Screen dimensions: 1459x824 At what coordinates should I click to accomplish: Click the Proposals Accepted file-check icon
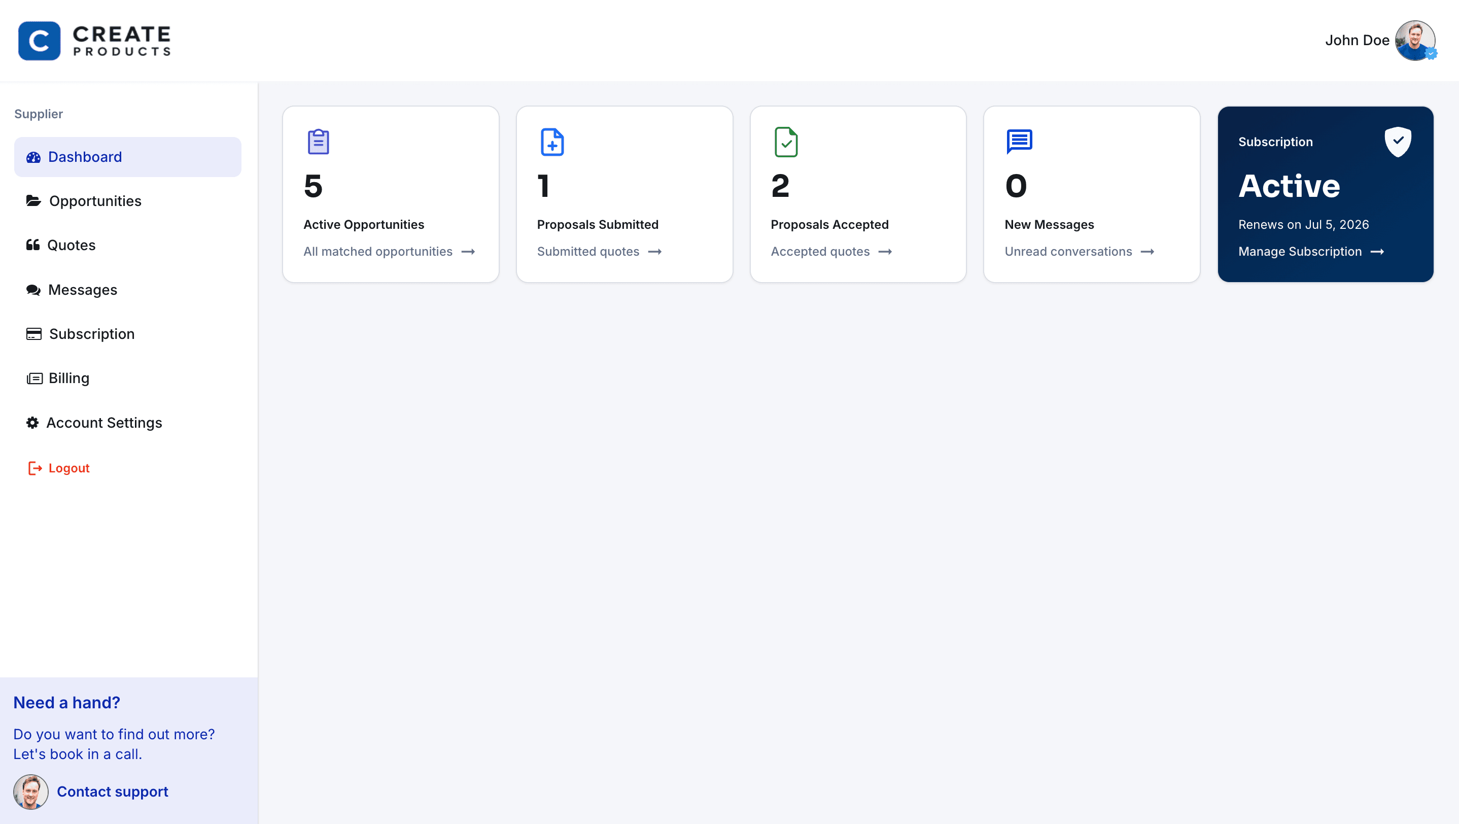click(x=786, y=142)
